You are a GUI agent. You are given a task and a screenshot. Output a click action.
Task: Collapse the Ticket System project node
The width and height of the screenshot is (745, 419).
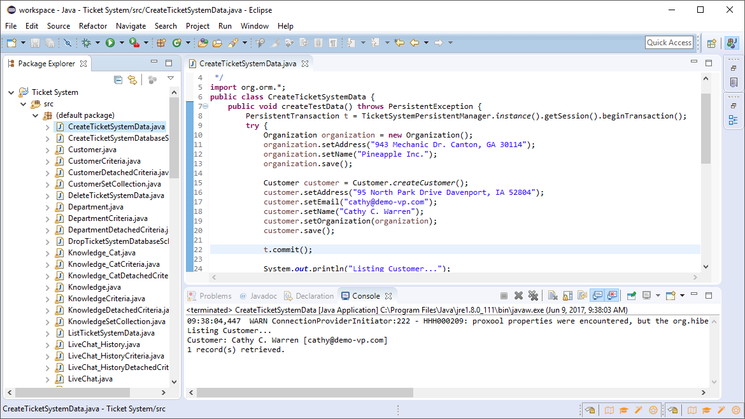pyautogui.click(x=11, y=92)
